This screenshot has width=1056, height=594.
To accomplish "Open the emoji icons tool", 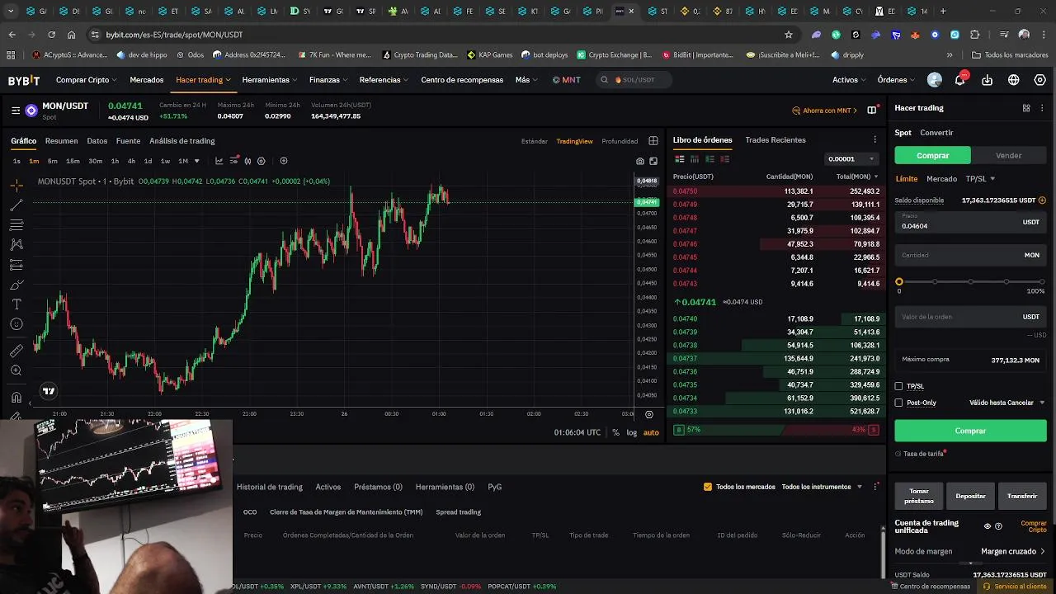I will tap(16, 324).
